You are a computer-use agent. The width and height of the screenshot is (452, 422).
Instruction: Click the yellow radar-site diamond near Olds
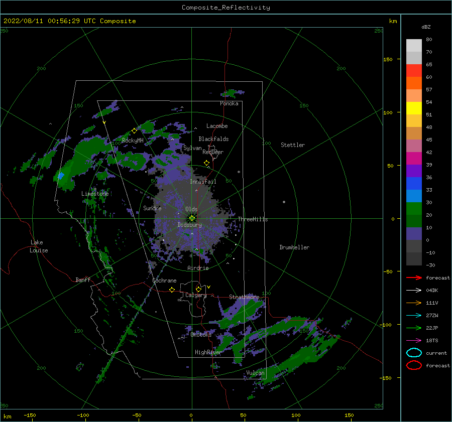[192, 218]
